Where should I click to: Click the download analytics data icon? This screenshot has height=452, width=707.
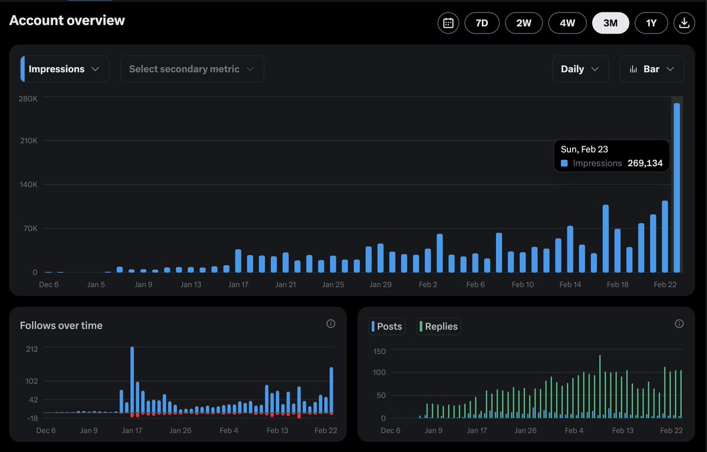(x=684, y=23)
